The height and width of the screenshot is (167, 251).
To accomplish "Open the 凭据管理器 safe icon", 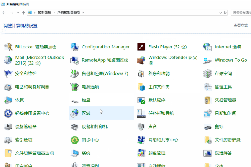I will [207, 100].
